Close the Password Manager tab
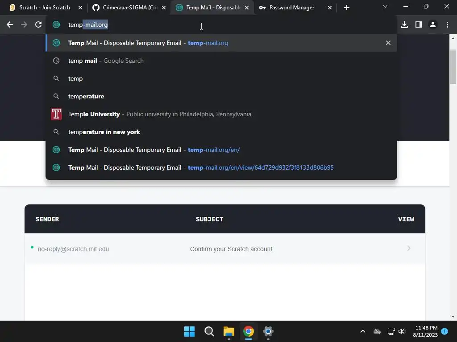 (330, 8)
